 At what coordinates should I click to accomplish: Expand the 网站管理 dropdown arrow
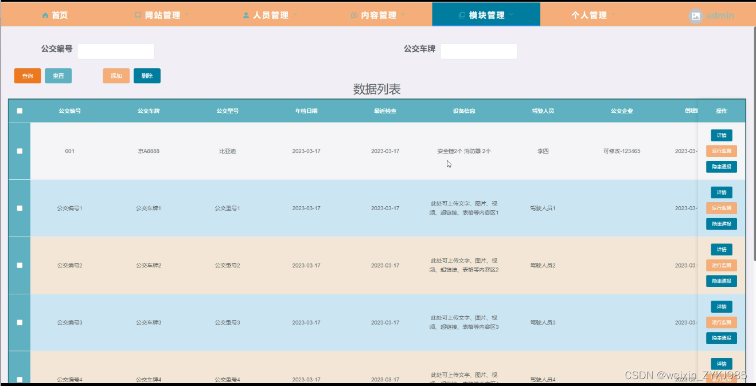187,14
